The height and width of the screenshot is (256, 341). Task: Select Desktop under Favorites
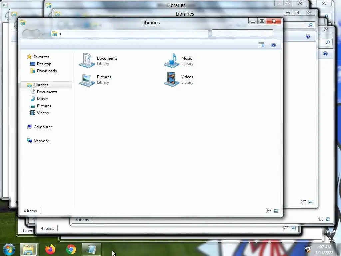[41, 64]
